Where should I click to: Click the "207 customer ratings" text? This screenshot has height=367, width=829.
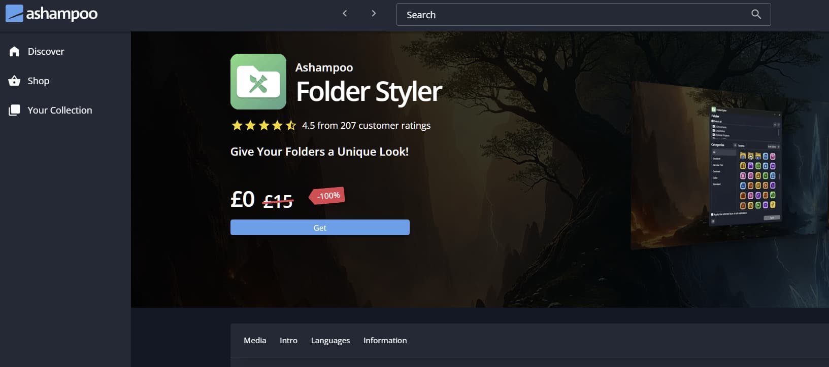[385, 126]
